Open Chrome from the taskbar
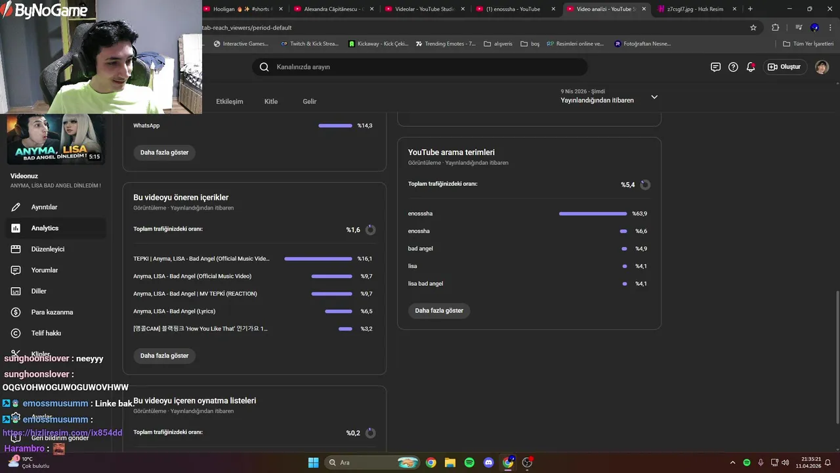The height and width of the screenshot is (473, 840). click(430, 462)
